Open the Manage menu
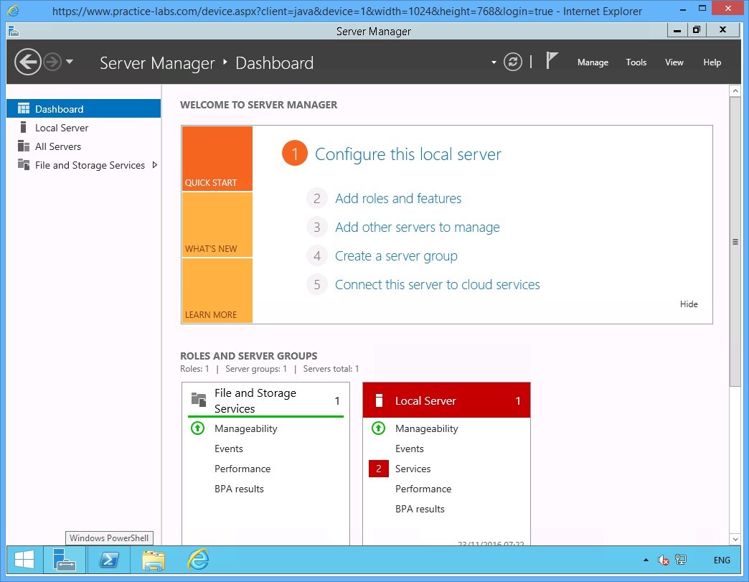The height and width of the screenshot is (582, 749). pos(593,62)
